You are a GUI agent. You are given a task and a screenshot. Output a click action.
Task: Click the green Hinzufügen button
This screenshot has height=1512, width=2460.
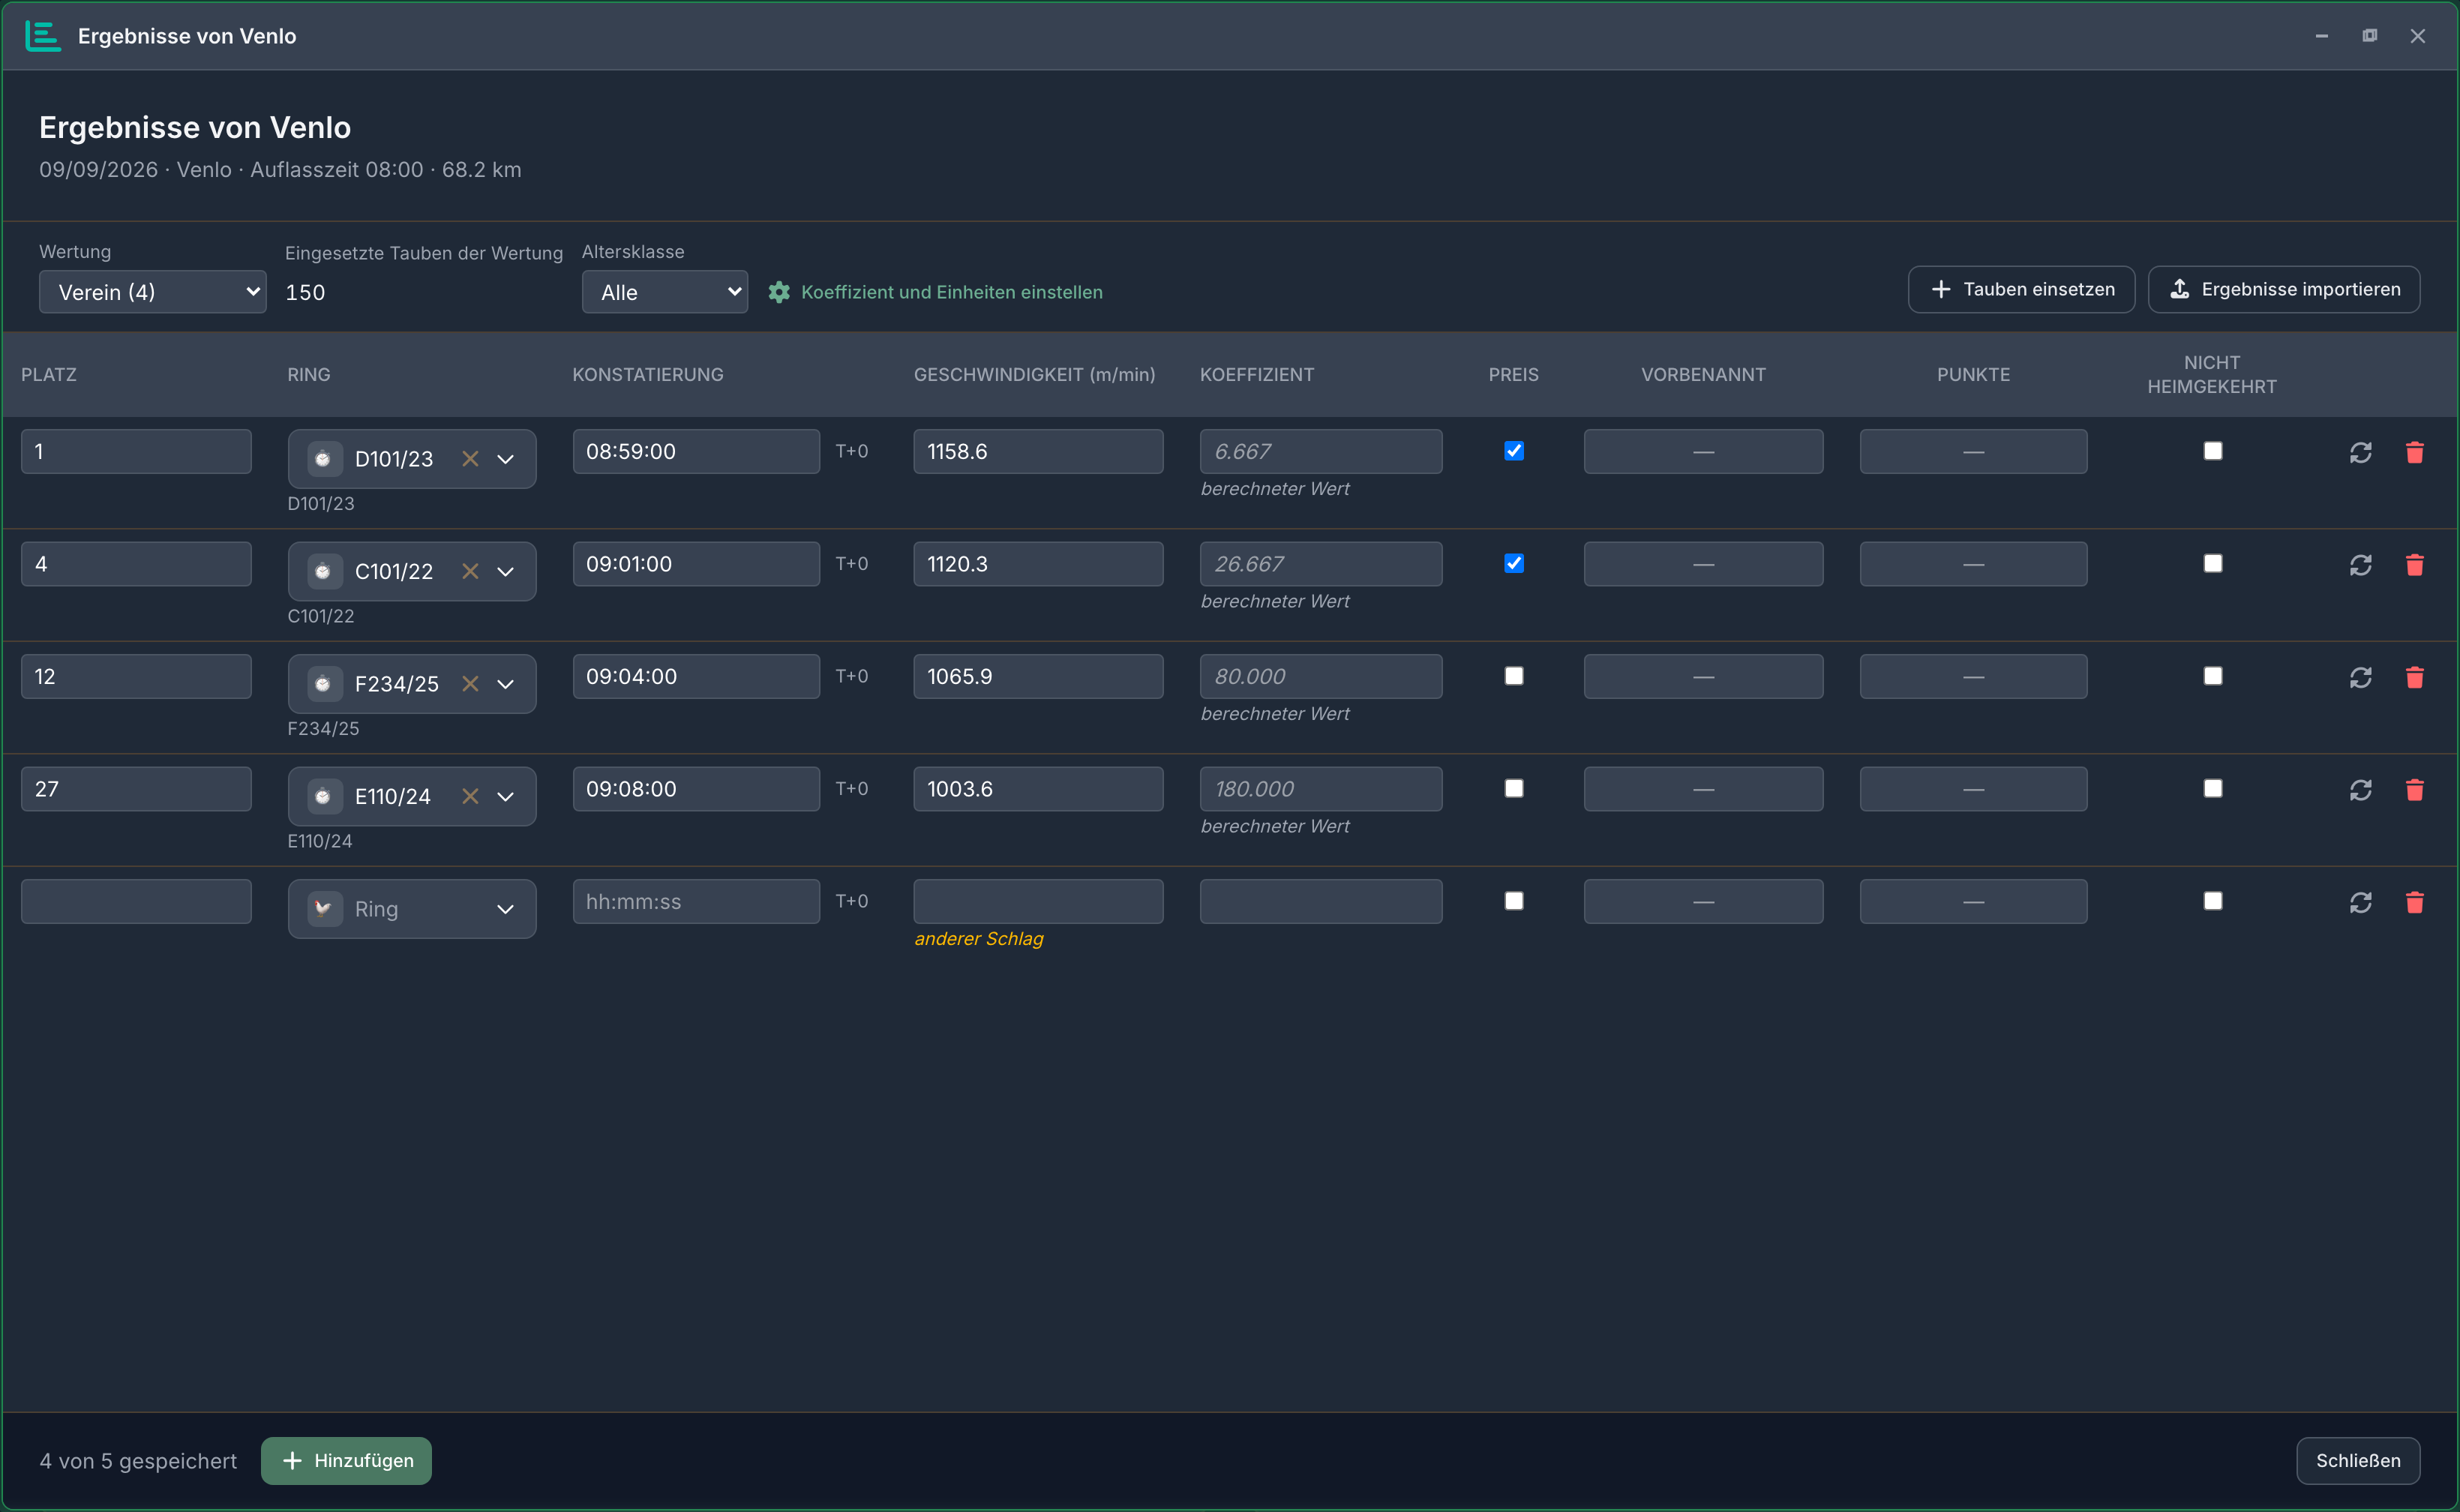coord(346,1460)
